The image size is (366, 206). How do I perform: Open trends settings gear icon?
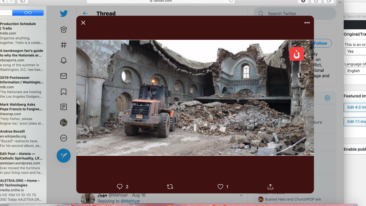pos(327,98)
